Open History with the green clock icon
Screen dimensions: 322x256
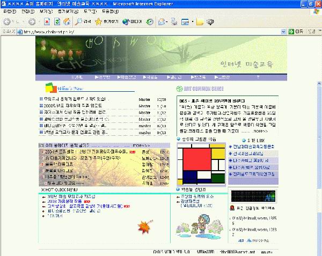[x=150, y=21]
